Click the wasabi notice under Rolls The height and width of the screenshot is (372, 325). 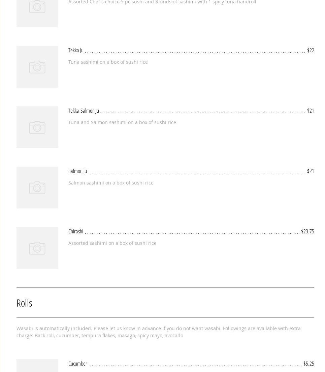coord(158,332)
